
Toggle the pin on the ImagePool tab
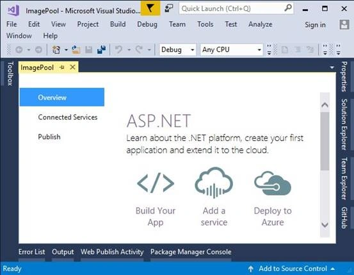pyautogui.click(x=62, y=67)
